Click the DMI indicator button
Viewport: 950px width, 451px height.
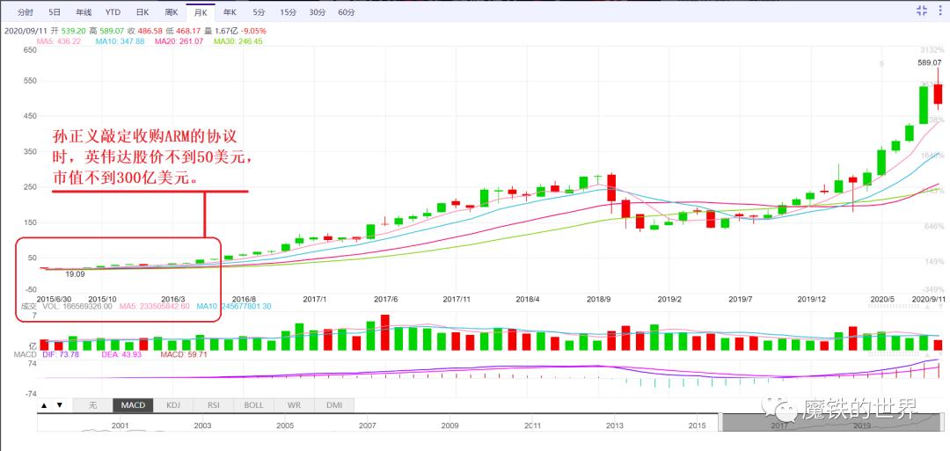334,405
